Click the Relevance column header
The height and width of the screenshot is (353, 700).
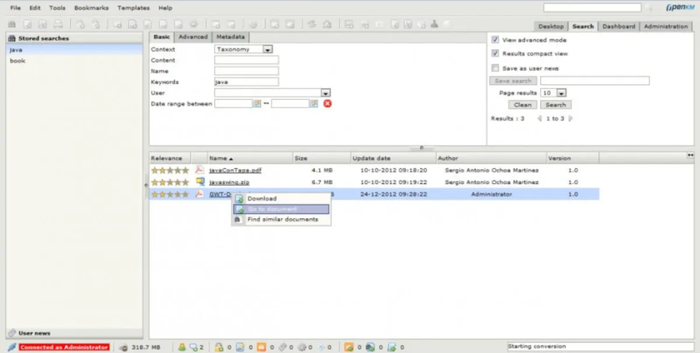tap(170, 158)
